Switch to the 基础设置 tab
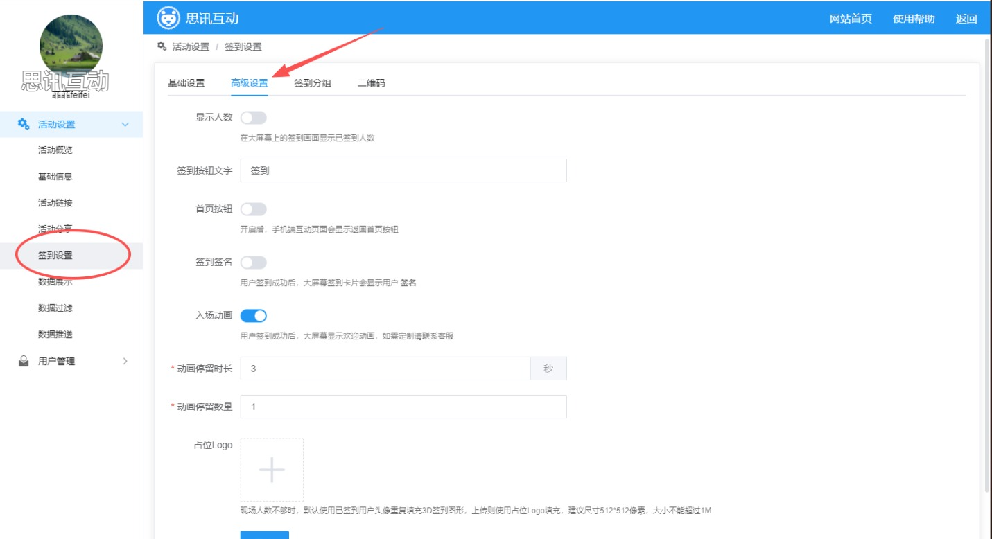The height and width of the screenshot is (539, 992). 186,83
